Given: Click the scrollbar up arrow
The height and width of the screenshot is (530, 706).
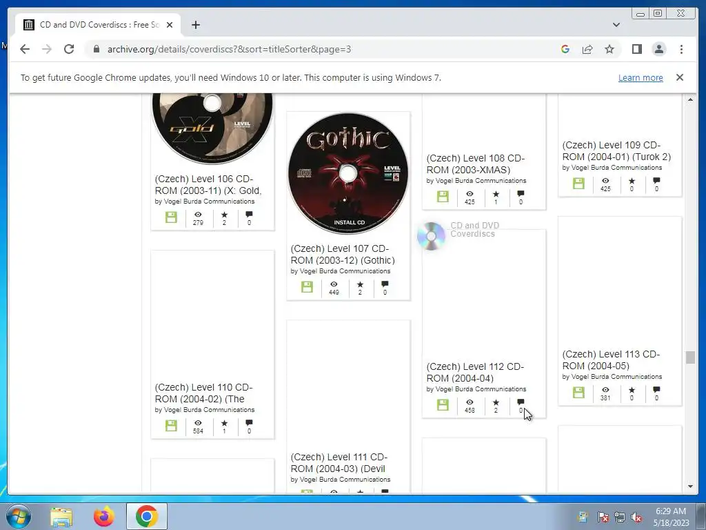Looking at the screenshot, I should [x=689, y=99].
